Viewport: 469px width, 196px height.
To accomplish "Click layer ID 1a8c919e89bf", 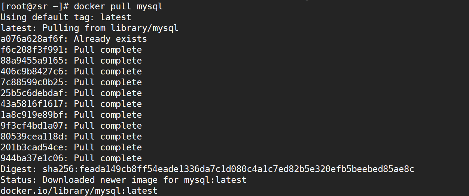I will coord(32,115).
